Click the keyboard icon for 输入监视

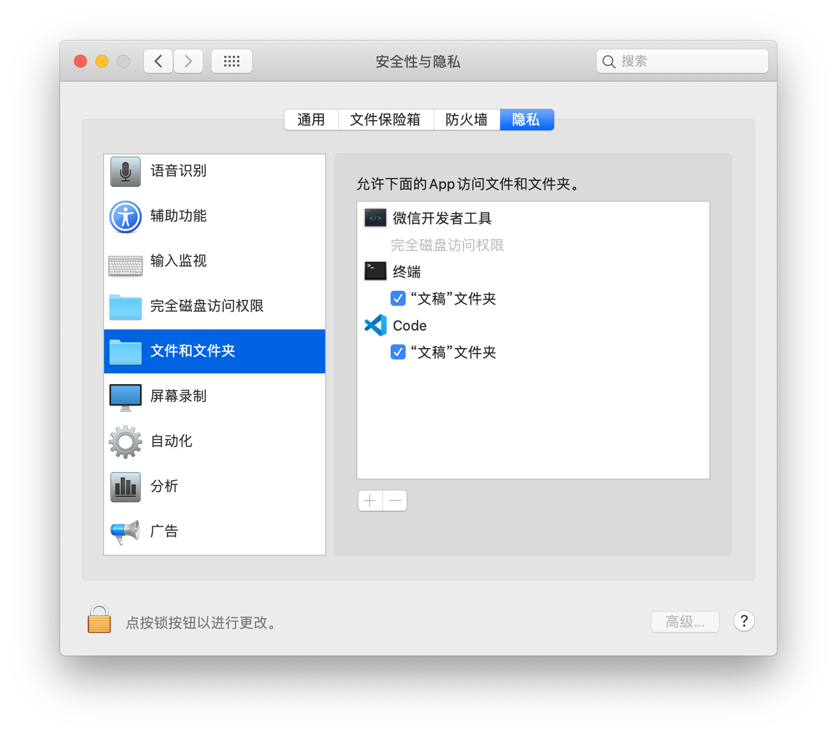coord(126,266)
